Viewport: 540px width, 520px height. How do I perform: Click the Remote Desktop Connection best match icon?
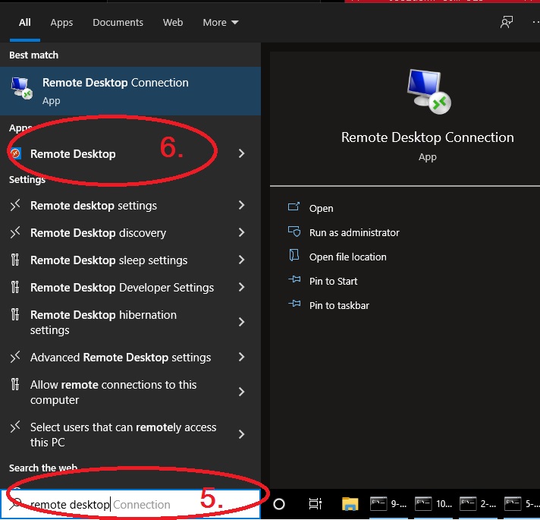point(21,88)
